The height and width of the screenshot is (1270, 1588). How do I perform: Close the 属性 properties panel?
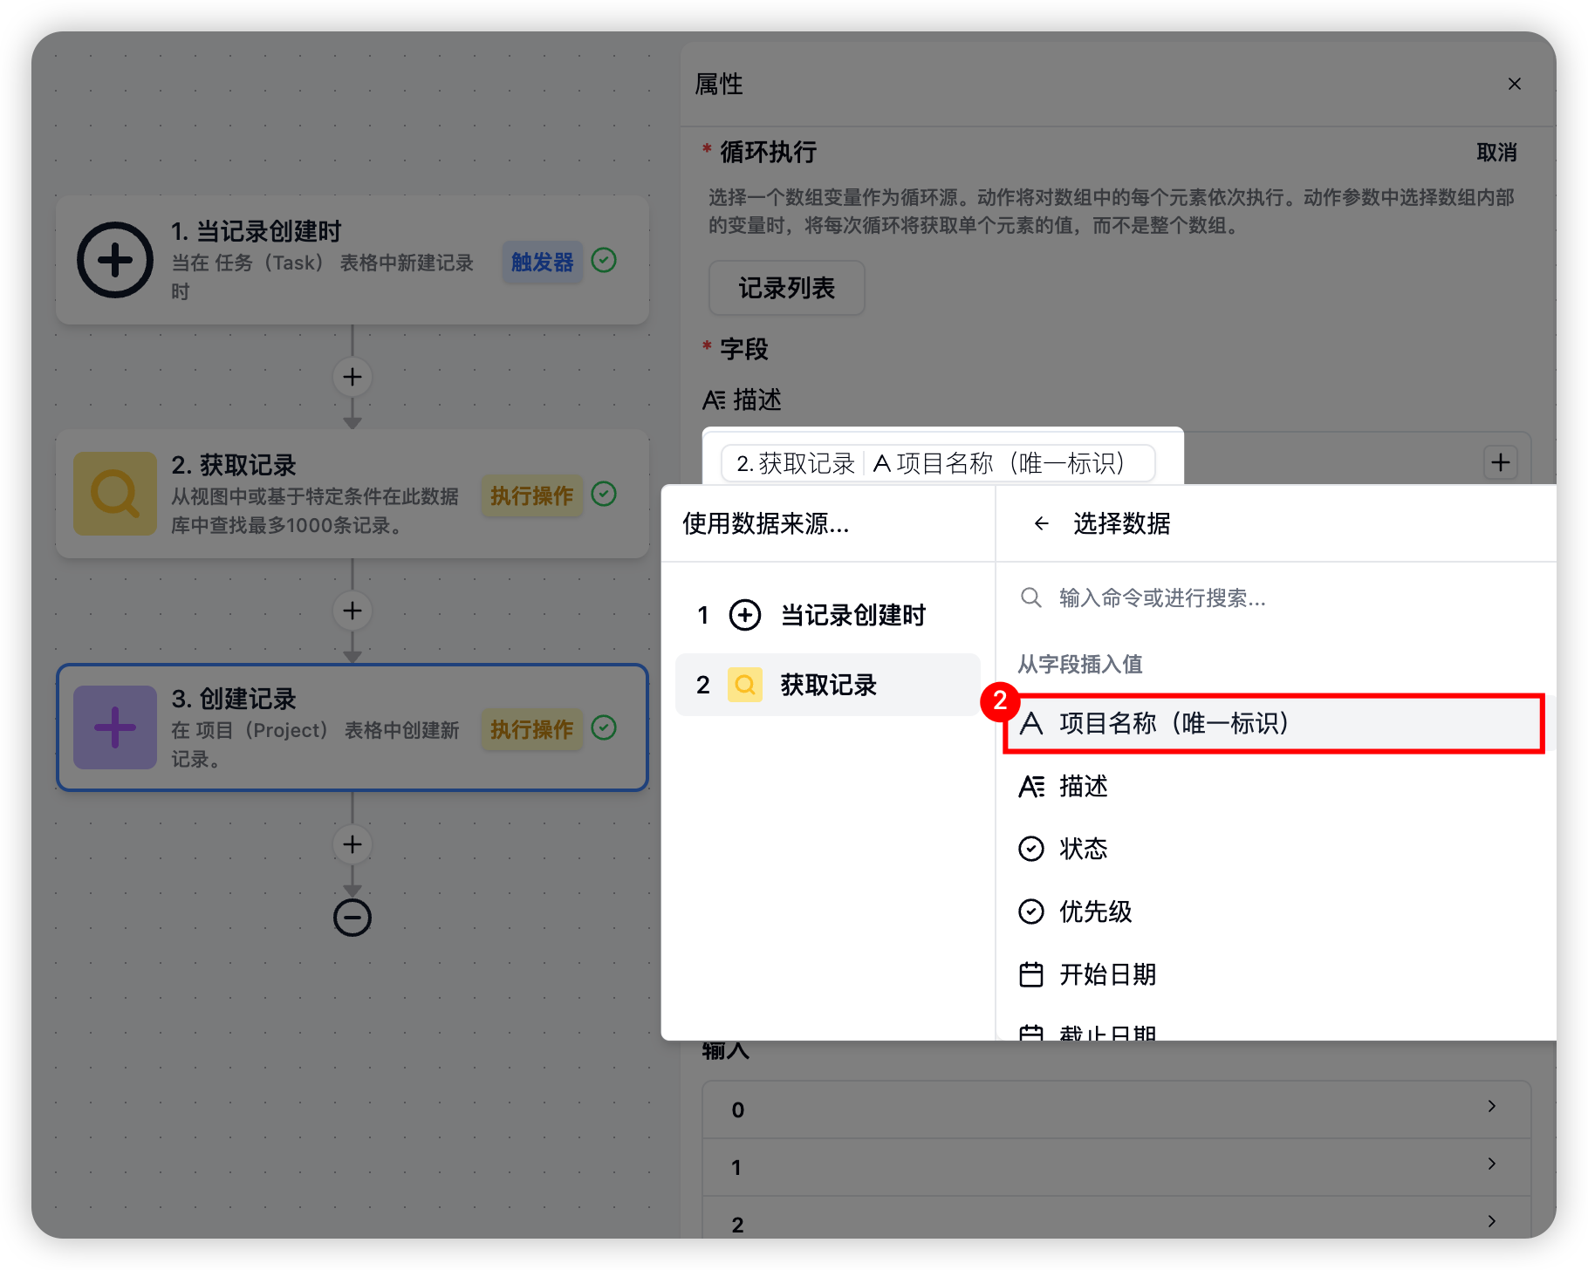coord(1515,84)
